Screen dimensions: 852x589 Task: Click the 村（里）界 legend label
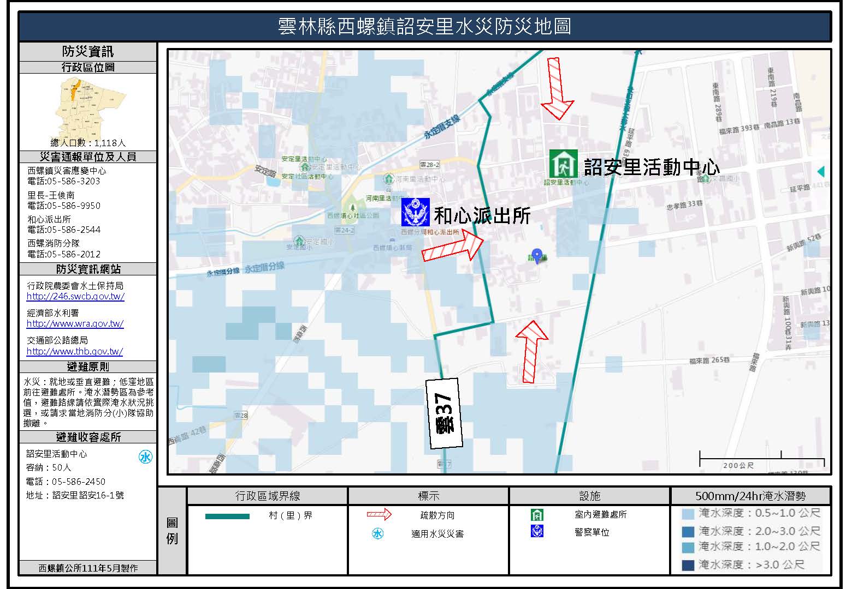pyautogui.click(x=291, y=515)
